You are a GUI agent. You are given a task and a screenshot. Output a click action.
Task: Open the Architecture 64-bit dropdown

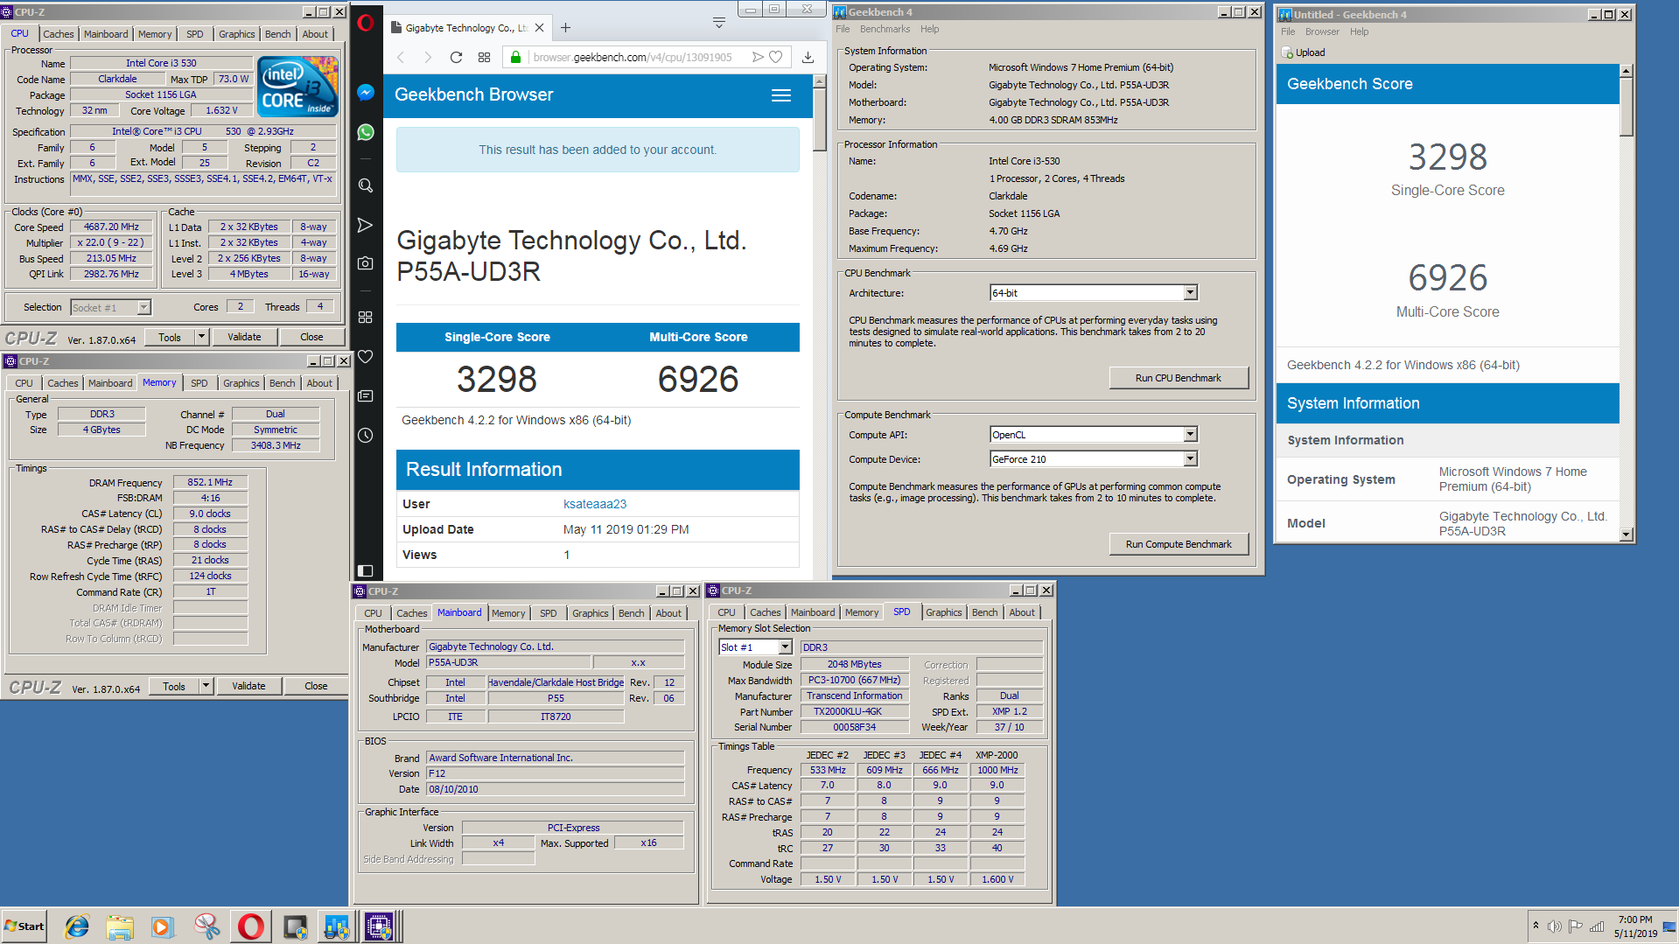(1094, 293)
